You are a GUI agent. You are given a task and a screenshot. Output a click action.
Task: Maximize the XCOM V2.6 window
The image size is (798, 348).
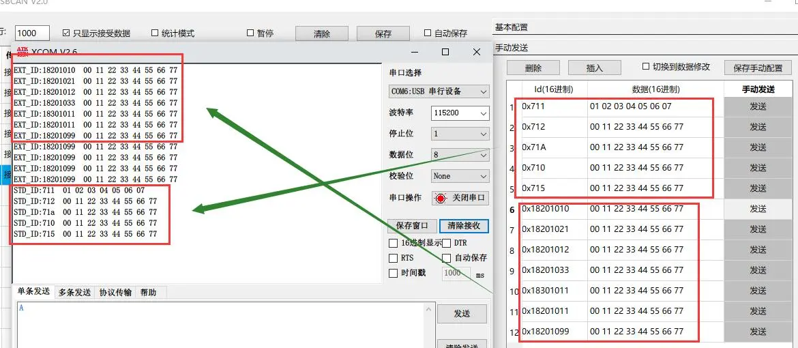click(445, 52)
